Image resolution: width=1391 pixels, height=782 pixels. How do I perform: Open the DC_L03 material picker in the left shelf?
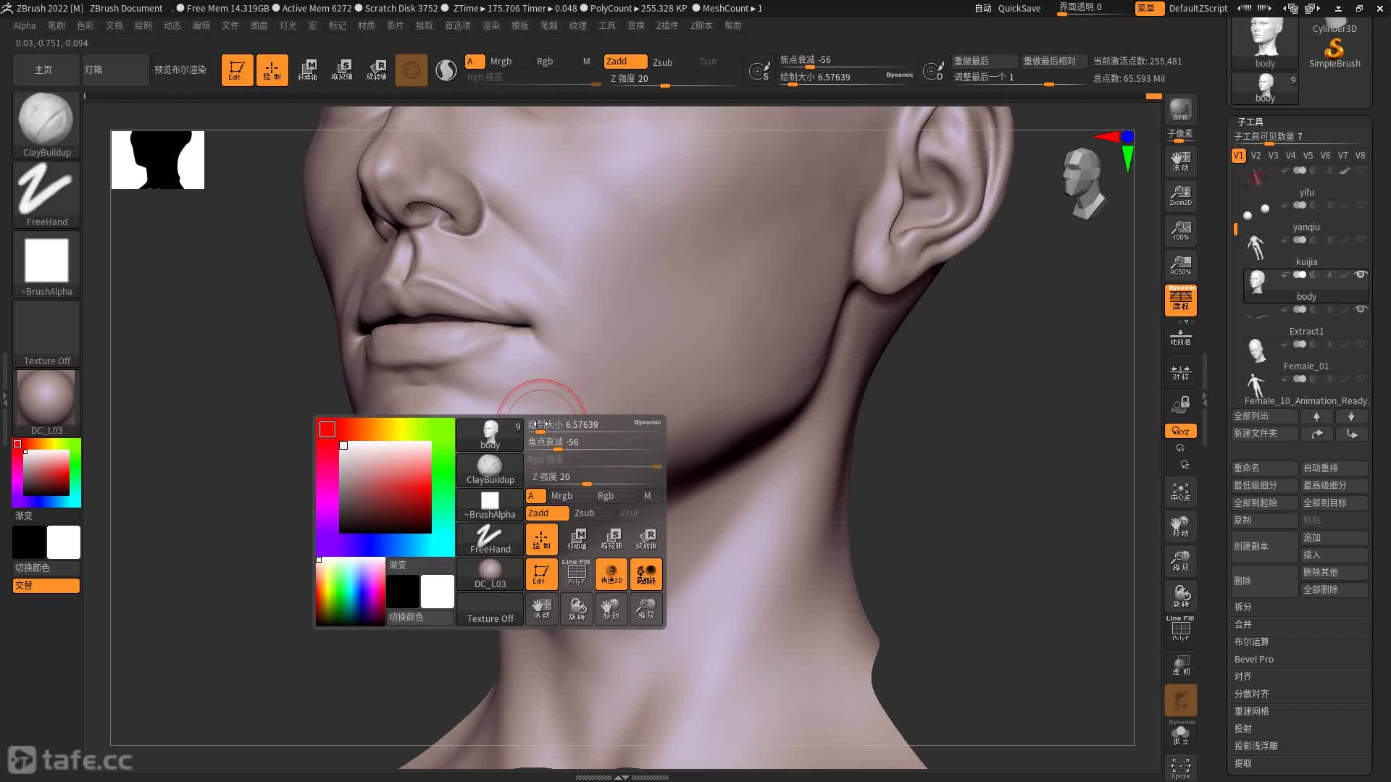[x=46, y=403]
